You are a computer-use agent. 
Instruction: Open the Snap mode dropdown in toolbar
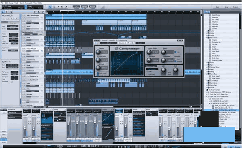point(84,6)
